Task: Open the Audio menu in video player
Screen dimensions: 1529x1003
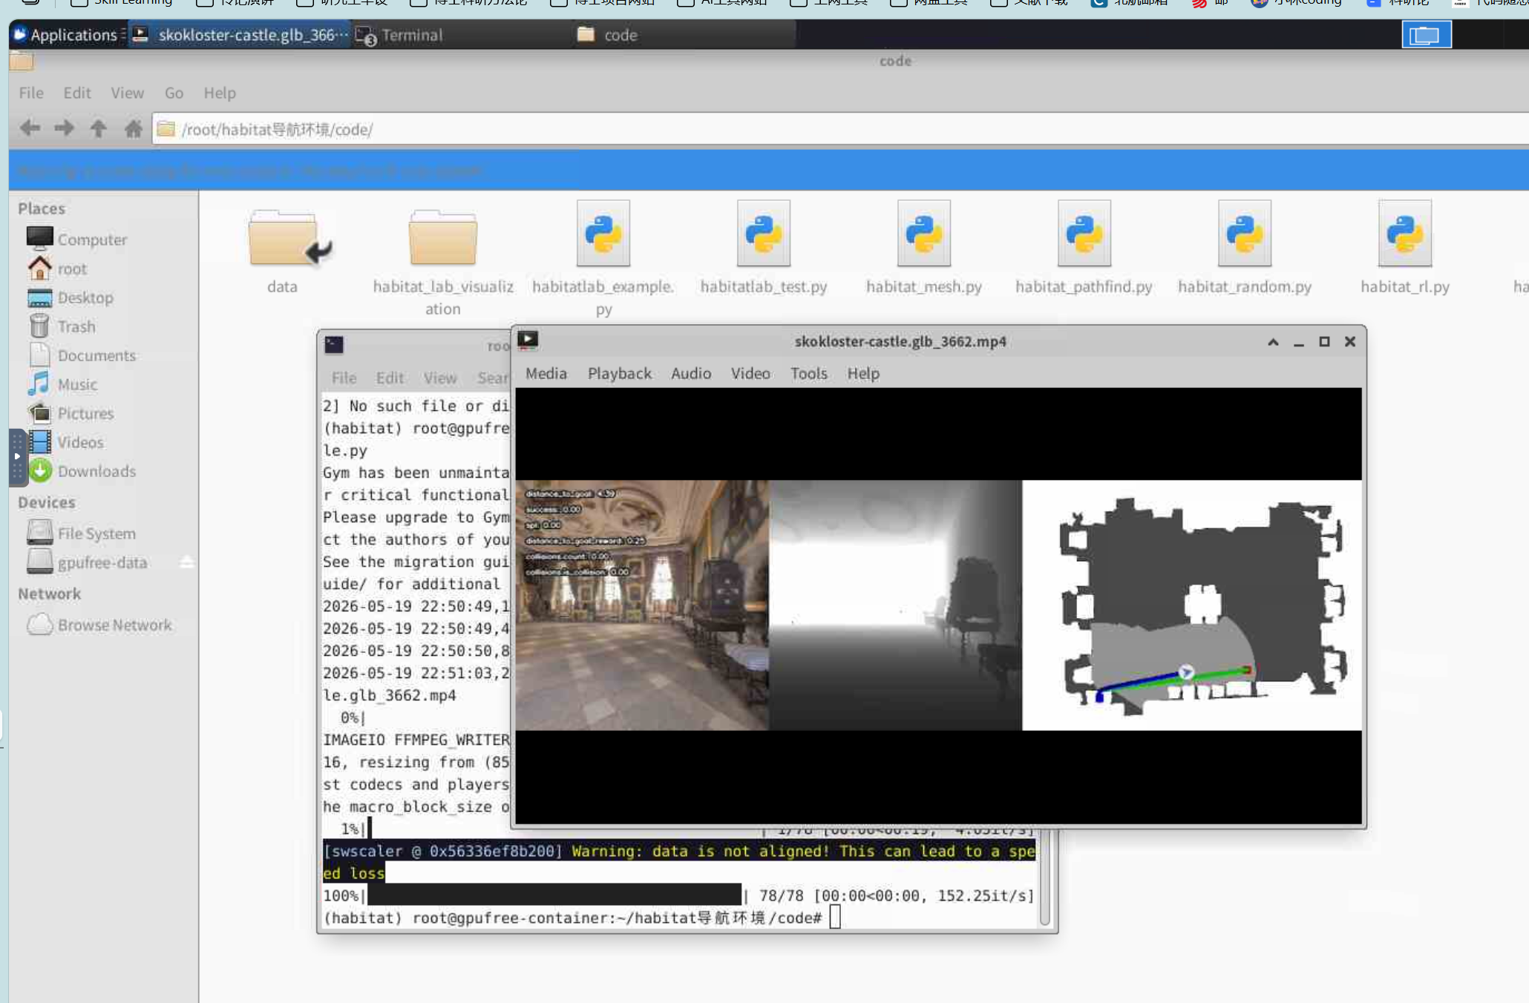Action: [691, 373]
